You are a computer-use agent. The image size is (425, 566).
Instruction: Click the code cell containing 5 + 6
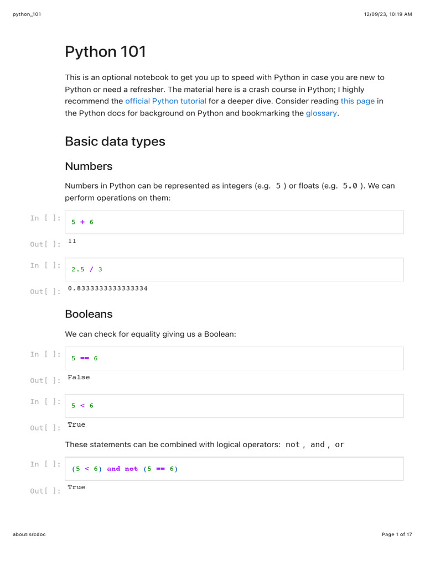pos(234,222)
